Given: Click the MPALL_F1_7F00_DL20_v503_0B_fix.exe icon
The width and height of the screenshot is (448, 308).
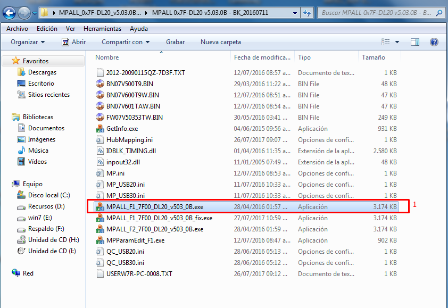Looking at the screenshot, I should tap(100, 218).
